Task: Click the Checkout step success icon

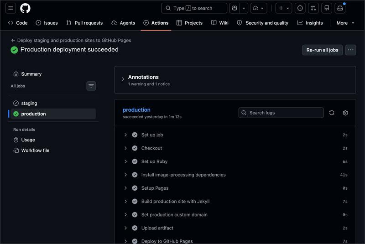Action: coord(135,148)
